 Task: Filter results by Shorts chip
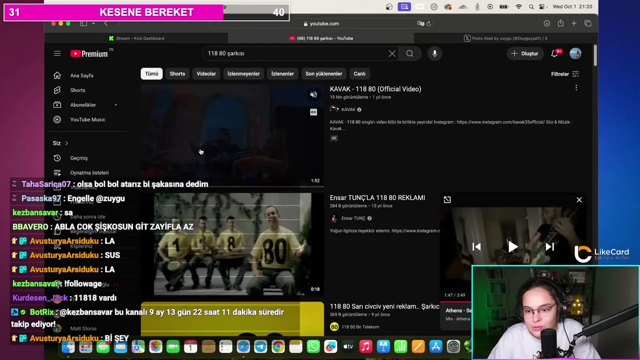point(177,73)
